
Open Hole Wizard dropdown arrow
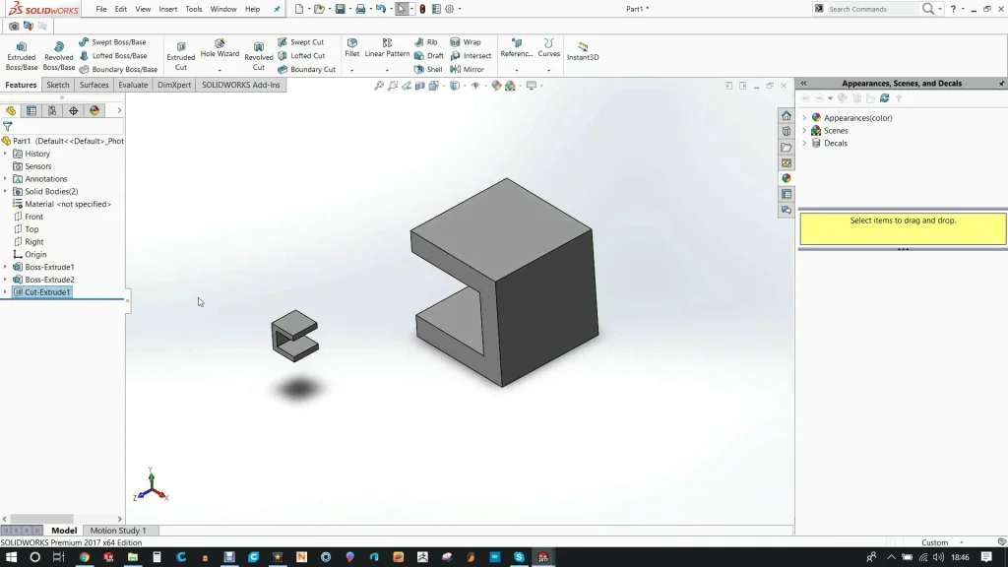click(x=220, y=70)
